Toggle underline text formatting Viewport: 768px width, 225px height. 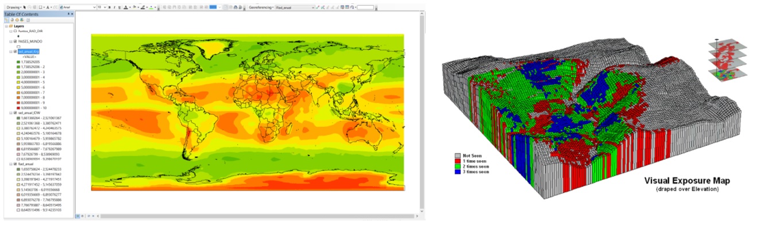point(119,7)
